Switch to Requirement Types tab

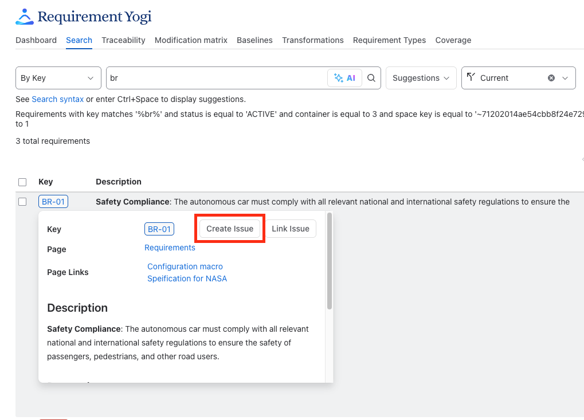tap(389, 40)
